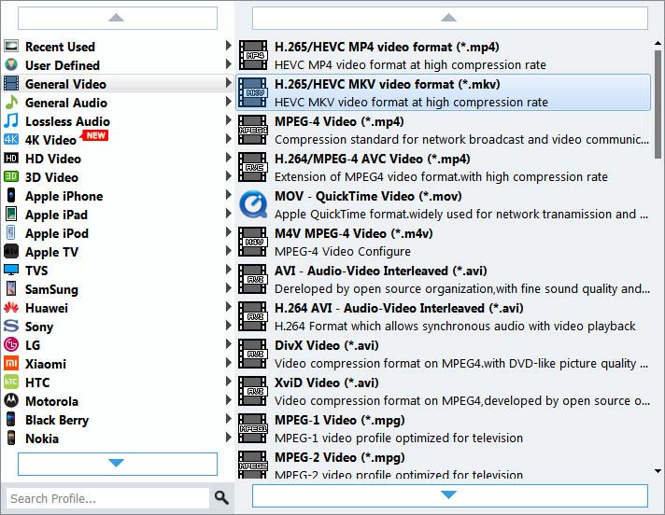Click the 4K Video category icon
The image size is (665, 515).
coord(11,140)
